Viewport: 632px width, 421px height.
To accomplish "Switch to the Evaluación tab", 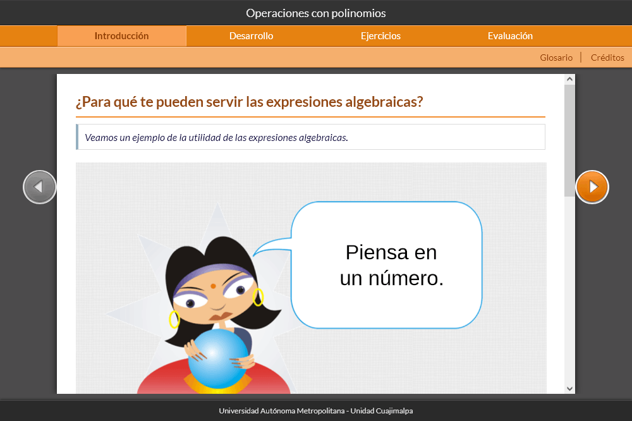I will [x=510, y=36].
